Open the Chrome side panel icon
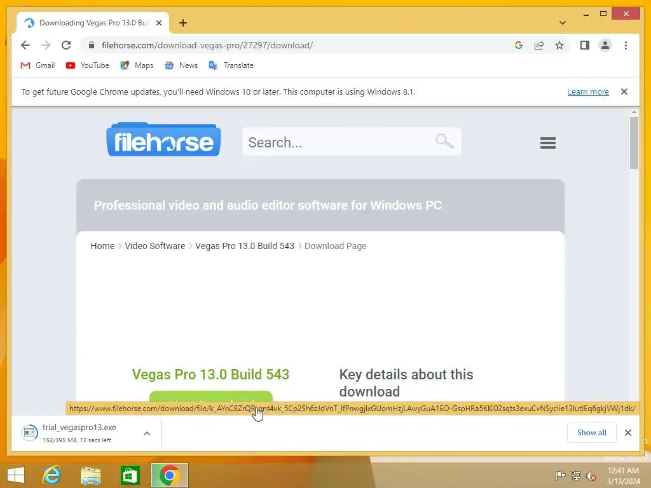Image resolution: width=651 pixels, height=488 pixels. 585,45
